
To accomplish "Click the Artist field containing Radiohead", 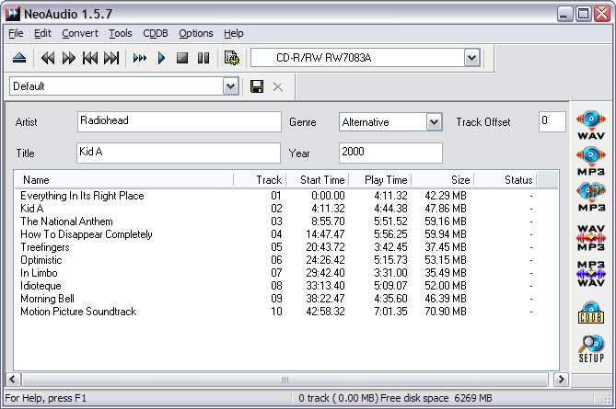I will point(180,121).
